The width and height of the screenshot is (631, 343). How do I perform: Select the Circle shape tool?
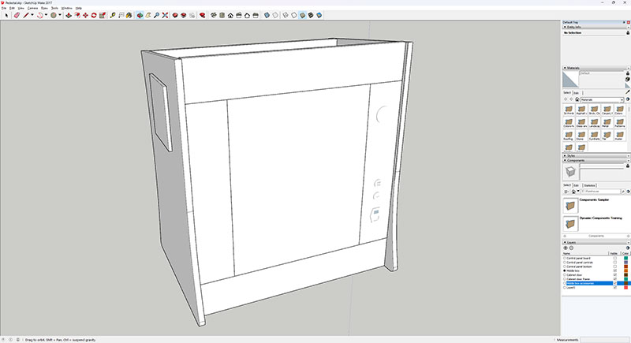(54, 15)
